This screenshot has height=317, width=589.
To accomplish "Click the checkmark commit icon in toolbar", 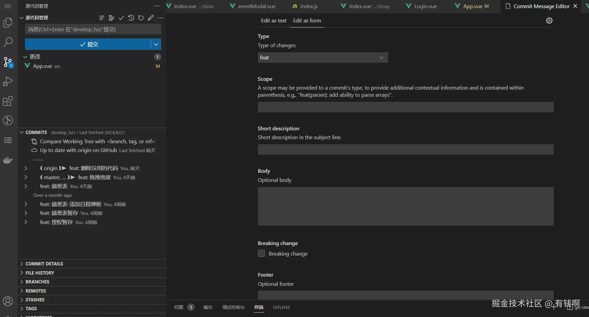I will point(121,18).
